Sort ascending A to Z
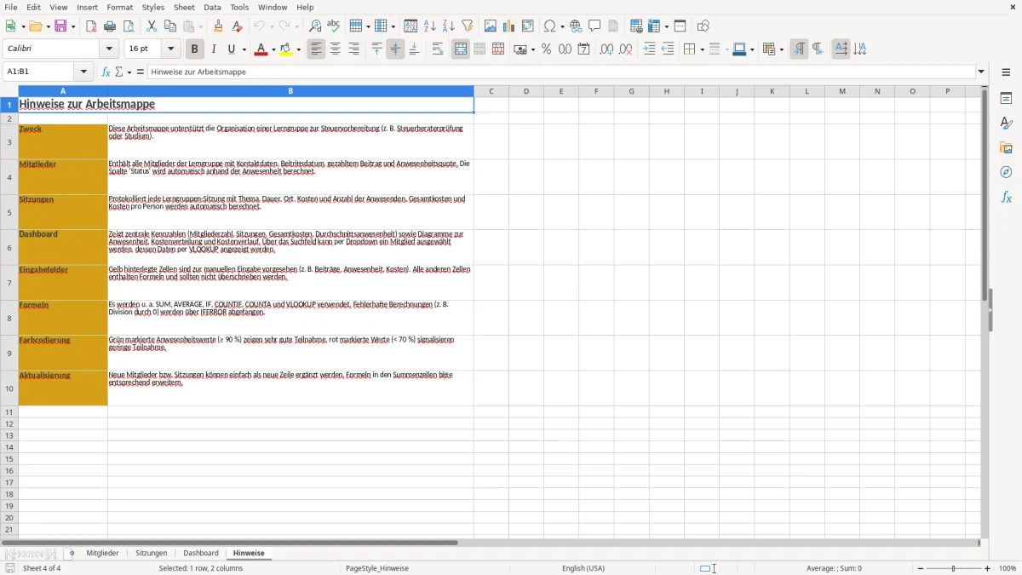Screen dimensions: 1022x575 click(430, 26)
